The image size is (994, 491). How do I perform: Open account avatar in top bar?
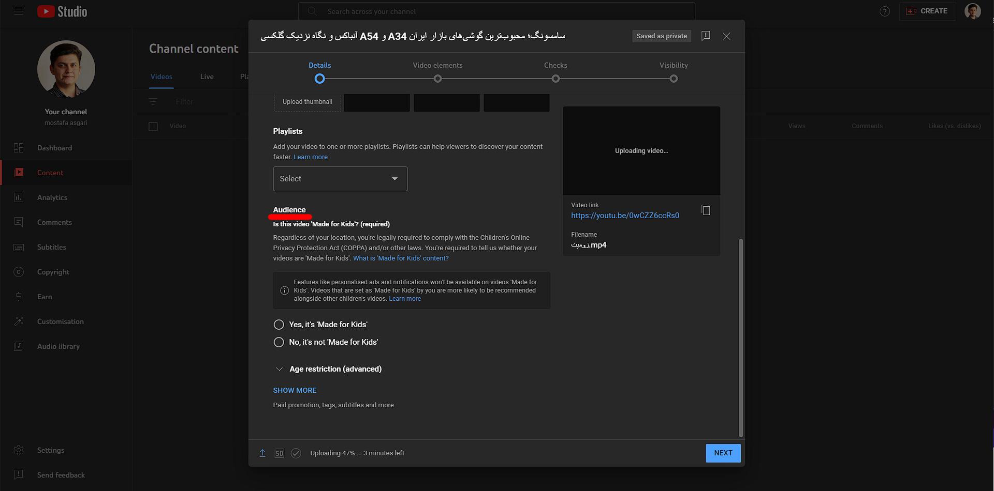point(973,11)
